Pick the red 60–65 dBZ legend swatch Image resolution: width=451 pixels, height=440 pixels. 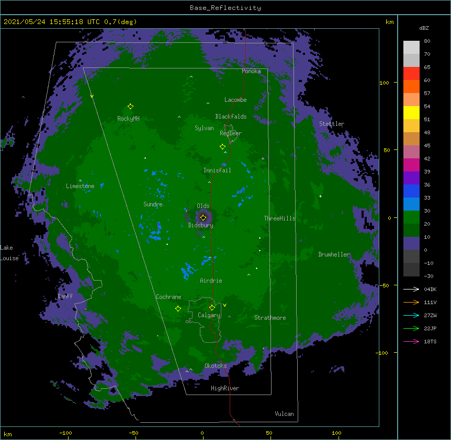pos(411,74)
